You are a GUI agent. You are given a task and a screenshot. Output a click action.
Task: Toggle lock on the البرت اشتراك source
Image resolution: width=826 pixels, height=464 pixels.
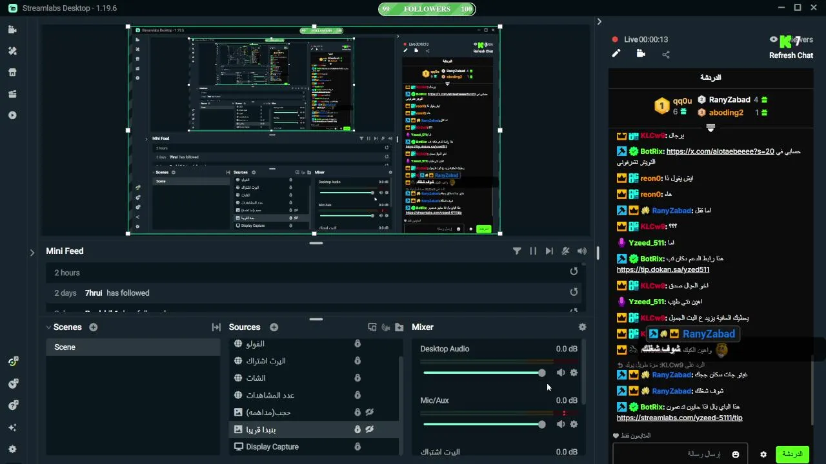[x=358, y=361]
